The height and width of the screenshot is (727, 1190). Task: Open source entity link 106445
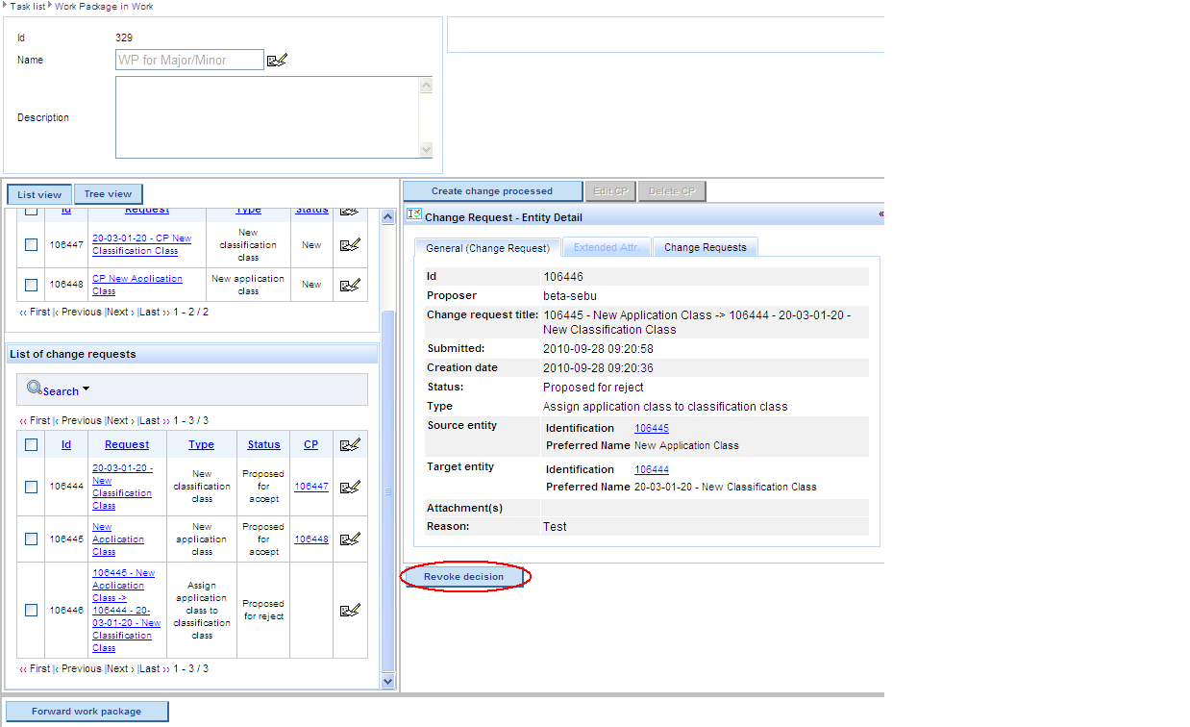pos(651,428)
